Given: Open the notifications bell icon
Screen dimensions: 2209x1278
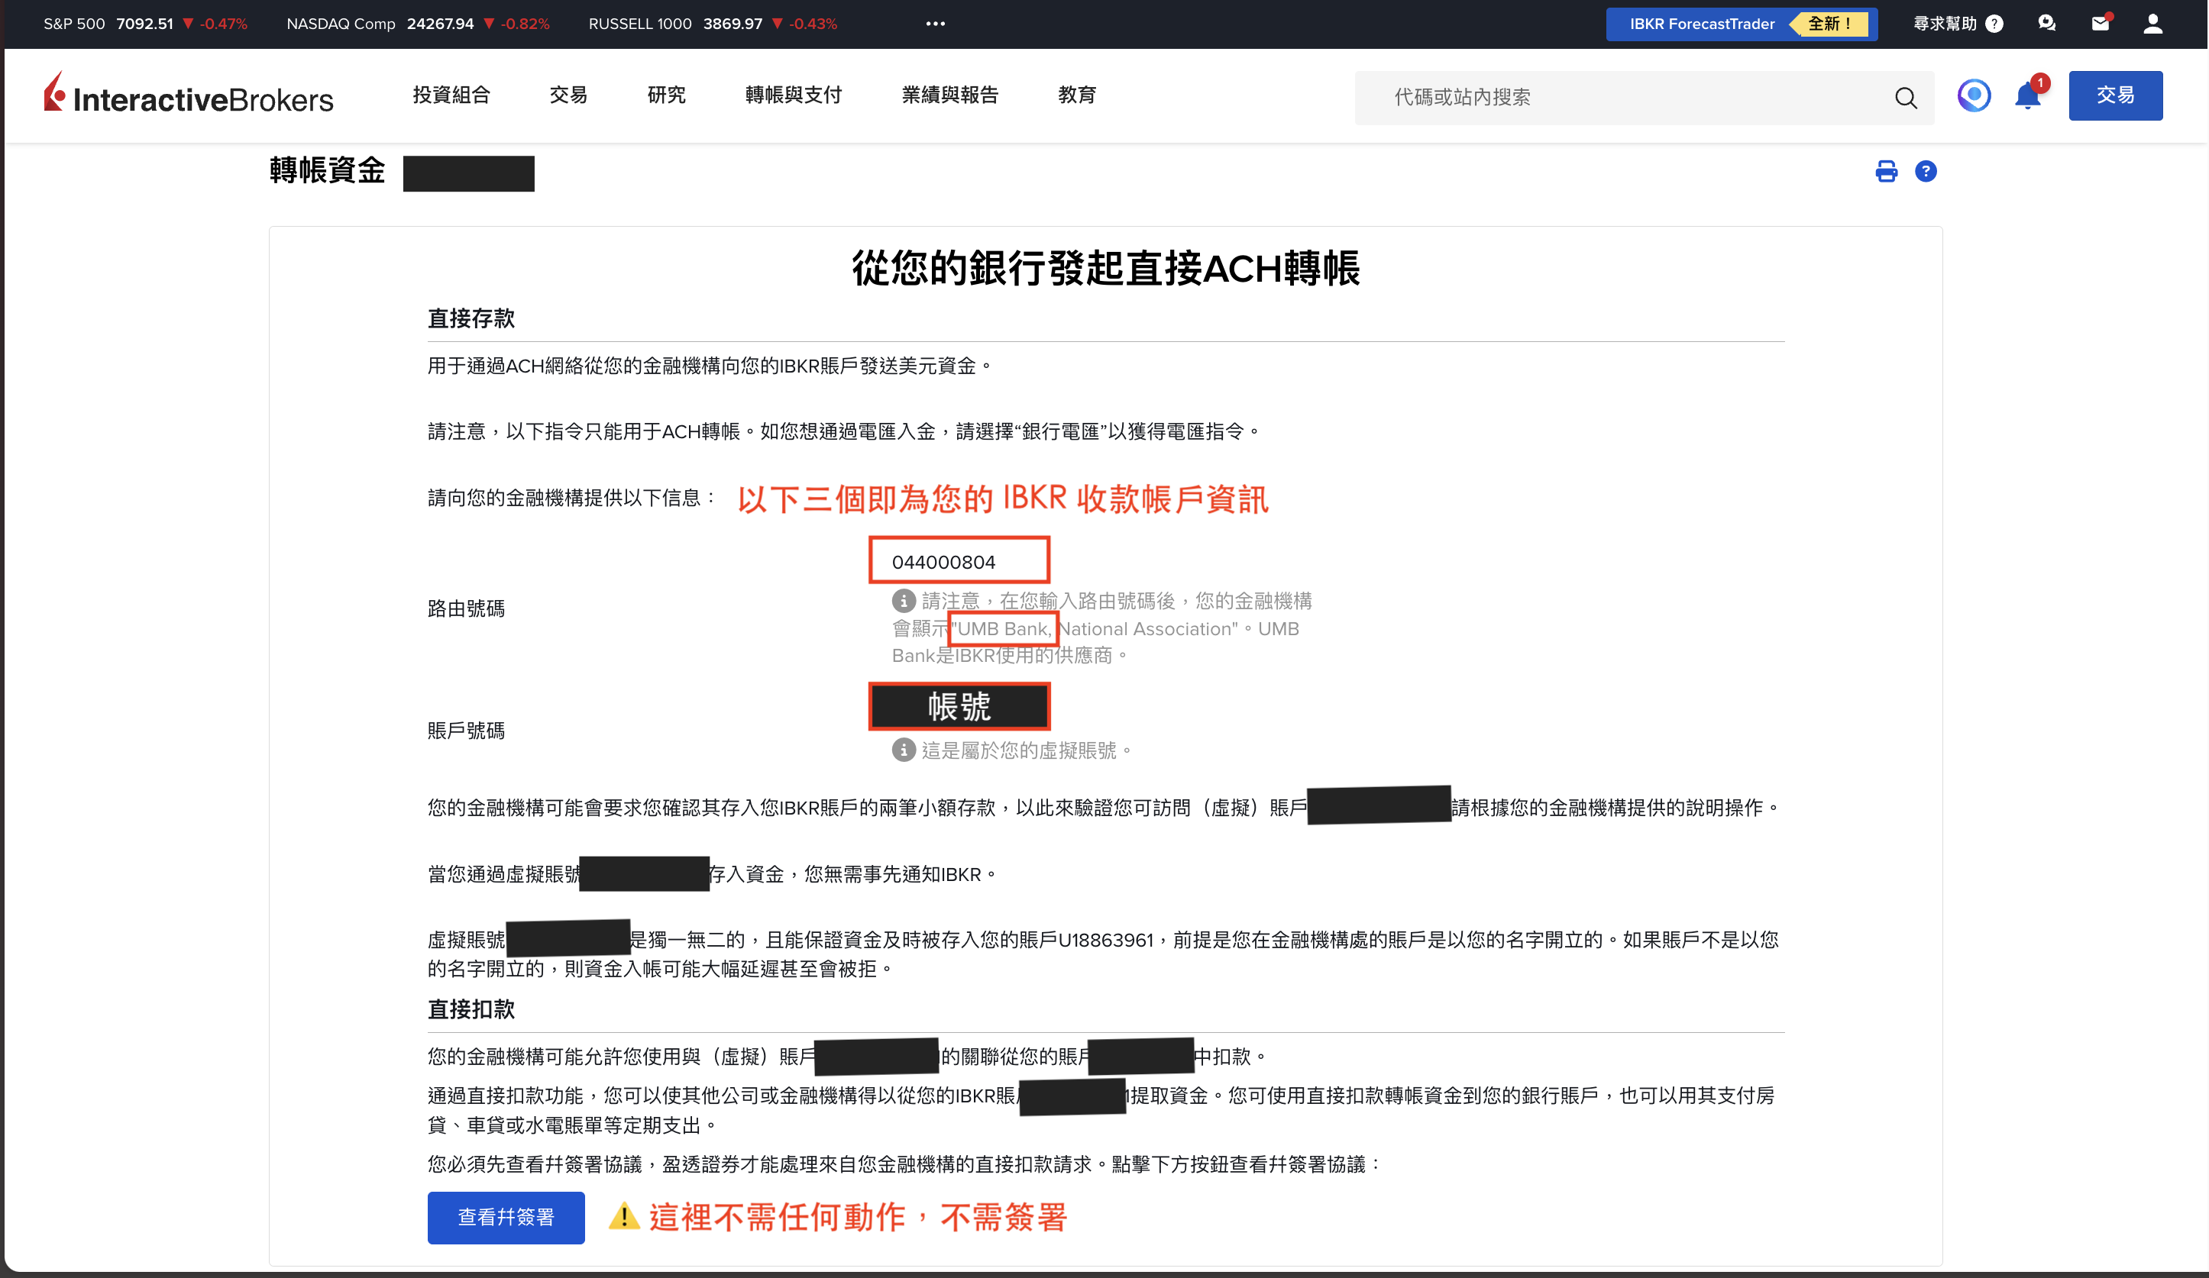Looking at the screenshot, I should point(2026,96).
